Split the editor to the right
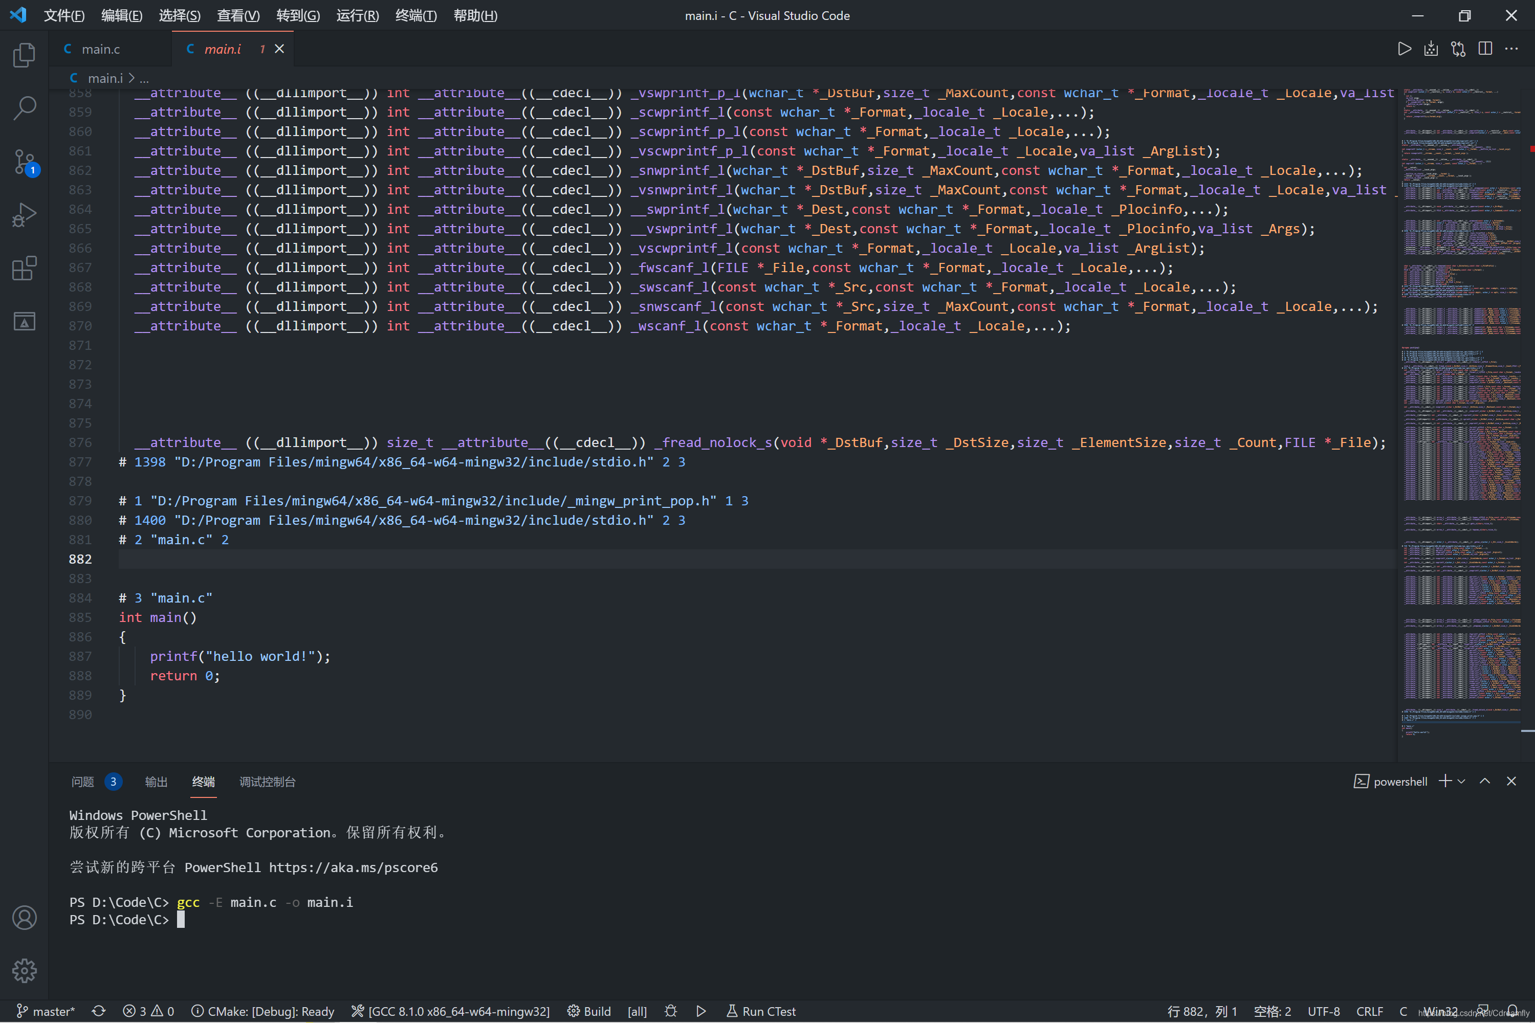Image resolution: width=1535 pixels, height=1023 pixels. pos(1485,49)
